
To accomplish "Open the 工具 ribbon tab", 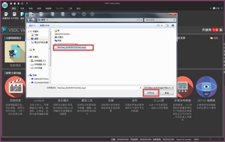I will coord(70,9).
